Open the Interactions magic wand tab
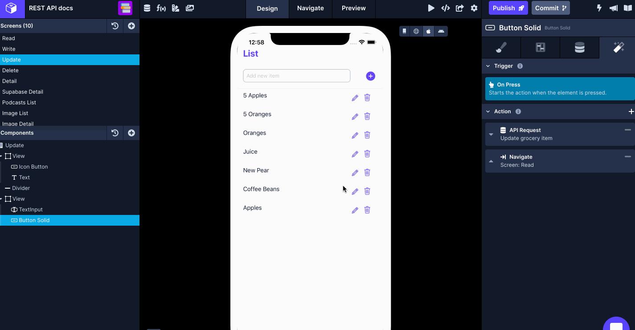Image resolution: width=635 pixels, height=330 pixels. coord(619,47)
